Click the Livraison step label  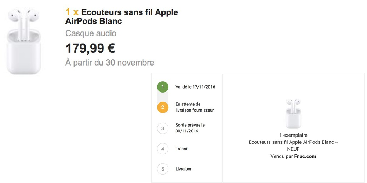184,169
